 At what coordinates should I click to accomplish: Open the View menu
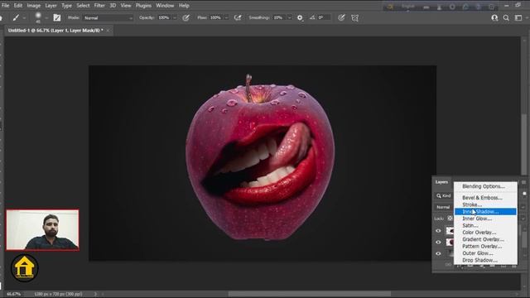tap(126, 6)
